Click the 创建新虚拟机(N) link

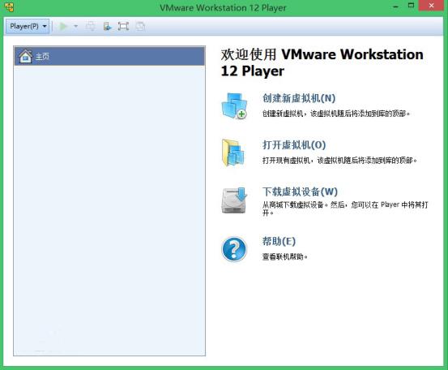(x=299, y=98)
